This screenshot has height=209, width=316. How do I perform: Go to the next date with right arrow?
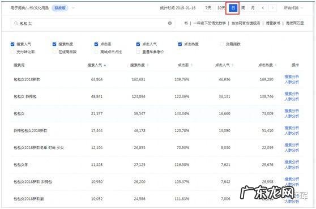tap(272, 8)
